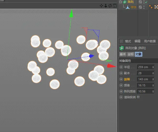Screen dimensions: 158x132
Task: Toggle the viewport maximize layout icon
Action: tap(114, 6)
